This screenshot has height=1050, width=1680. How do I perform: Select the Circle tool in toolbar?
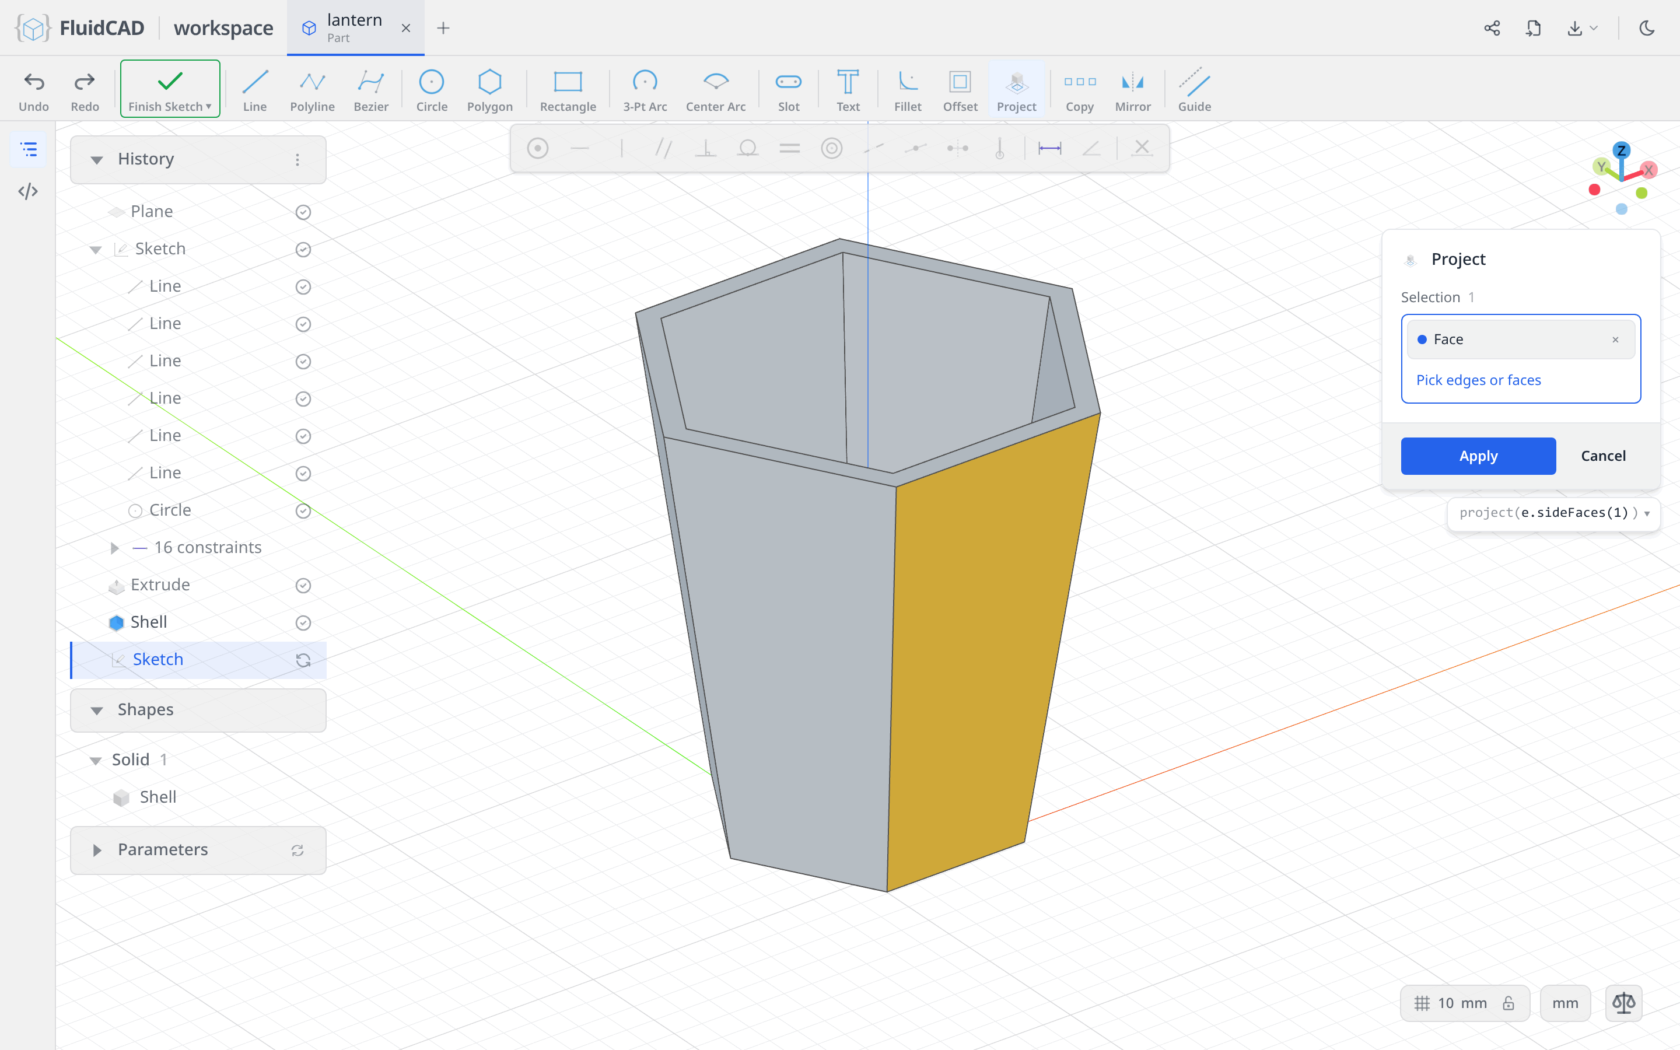(432, 90)
